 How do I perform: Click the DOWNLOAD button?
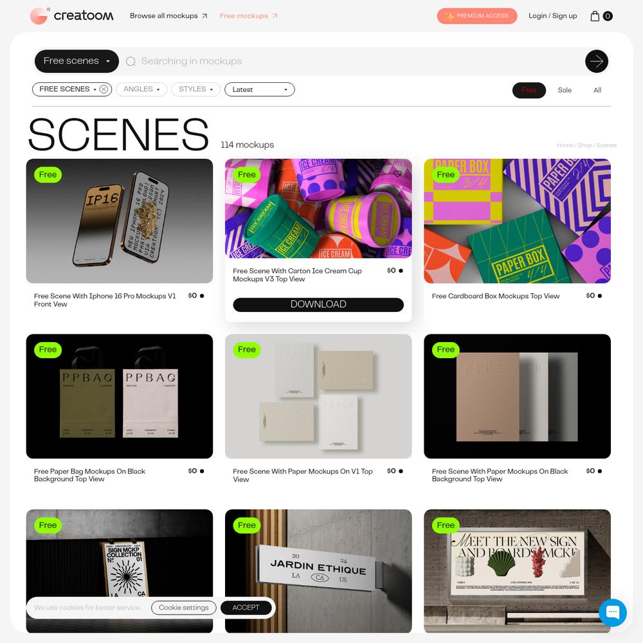point(318,305)
